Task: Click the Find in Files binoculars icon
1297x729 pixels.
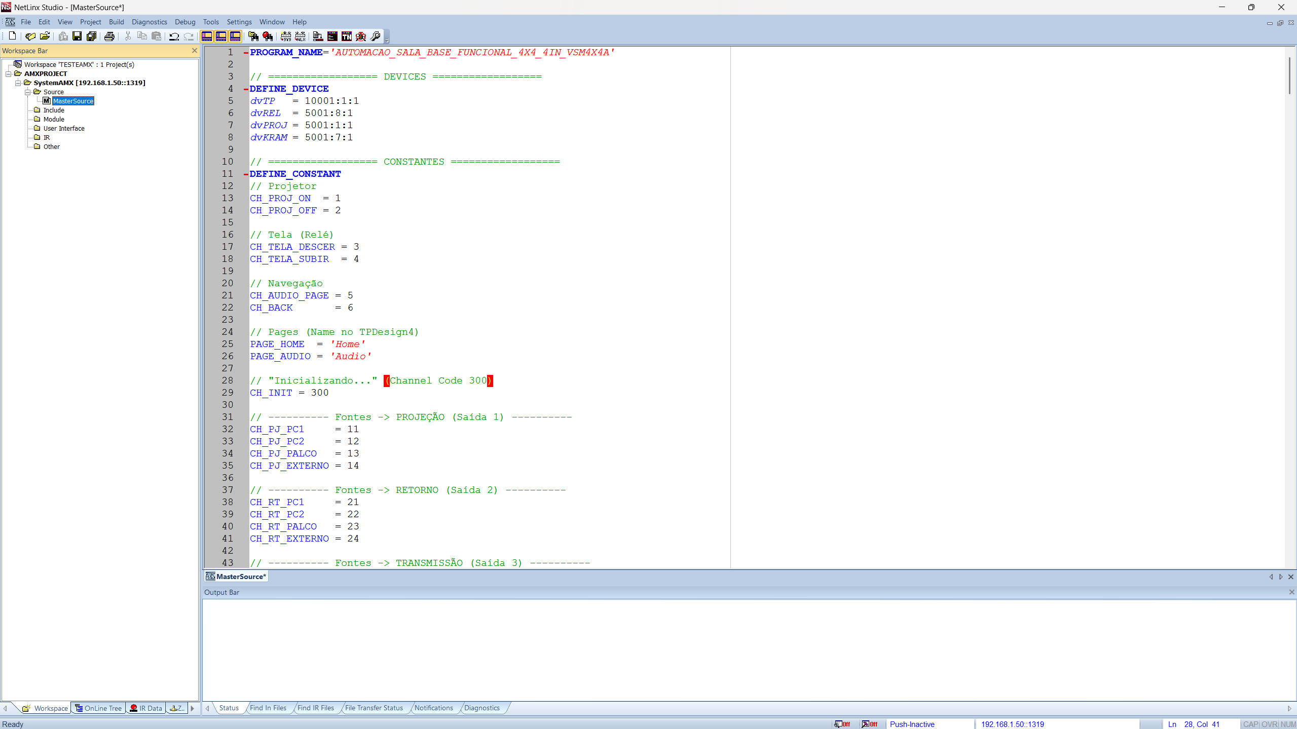Action: coord(253,36)
